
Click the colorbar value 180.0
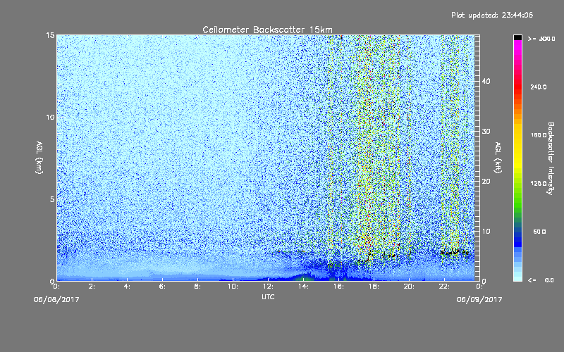point(539,135)
